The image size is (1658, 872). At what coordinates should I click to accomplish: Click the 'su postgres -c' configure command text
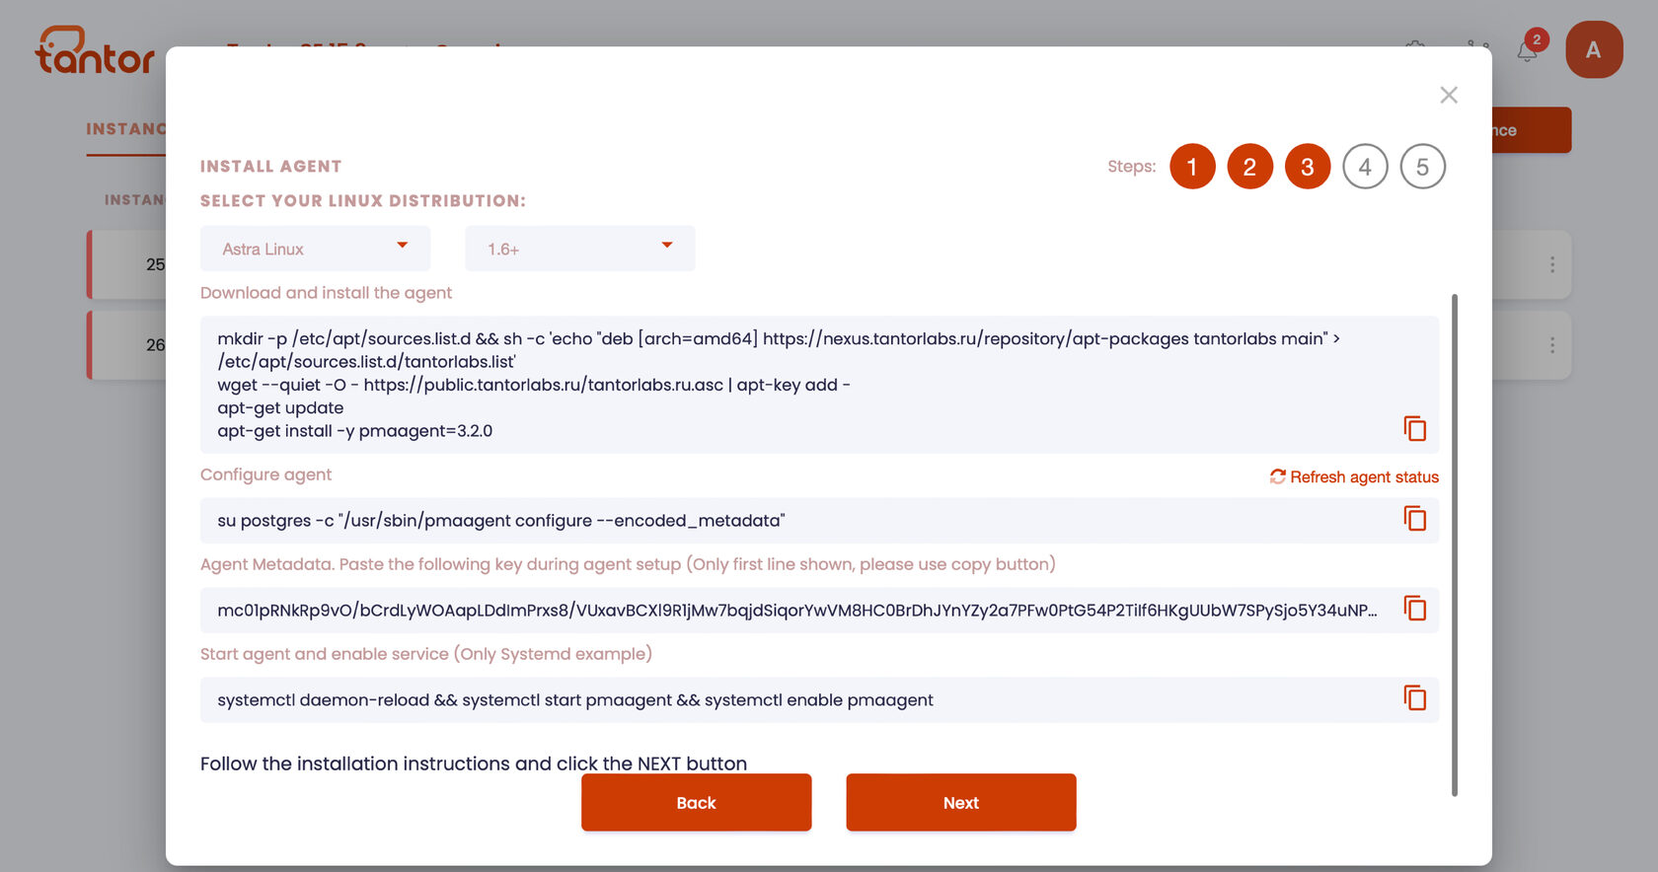[501, 520]
